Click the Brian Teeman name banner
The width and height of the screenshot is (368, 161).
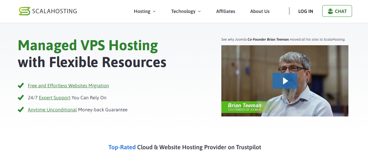pyautogui.click(x=245, y=107)
